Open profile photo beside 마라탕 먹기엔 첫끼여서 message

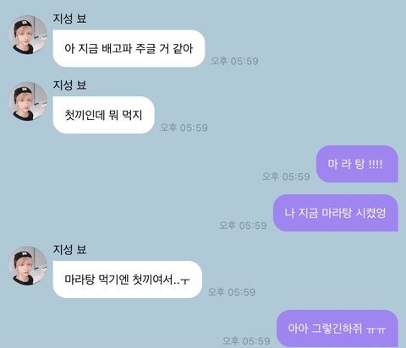tap(28, 266)
